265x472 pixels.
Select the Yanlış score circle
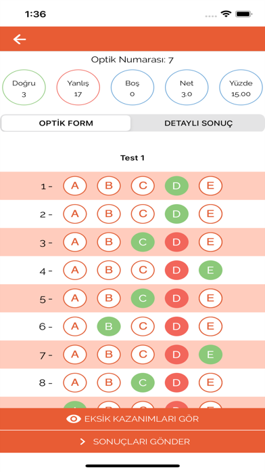pyautogui.click(x=78, y=87)
